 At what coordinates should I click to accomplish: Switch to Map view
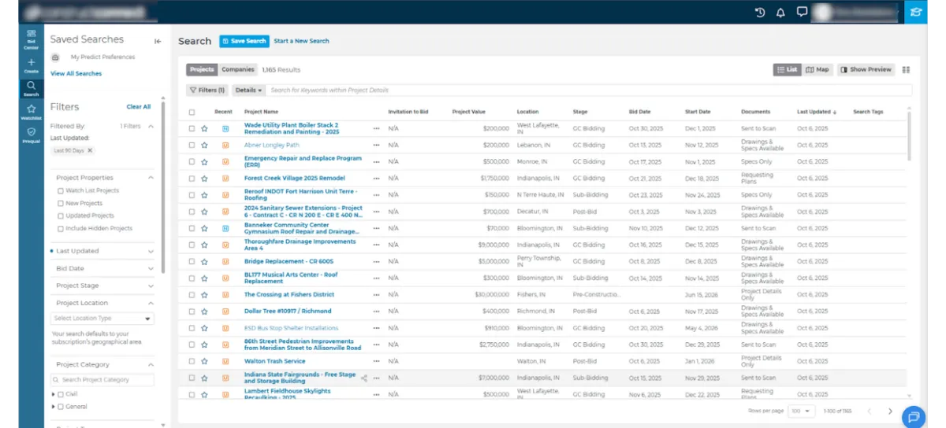pos(818,70)
